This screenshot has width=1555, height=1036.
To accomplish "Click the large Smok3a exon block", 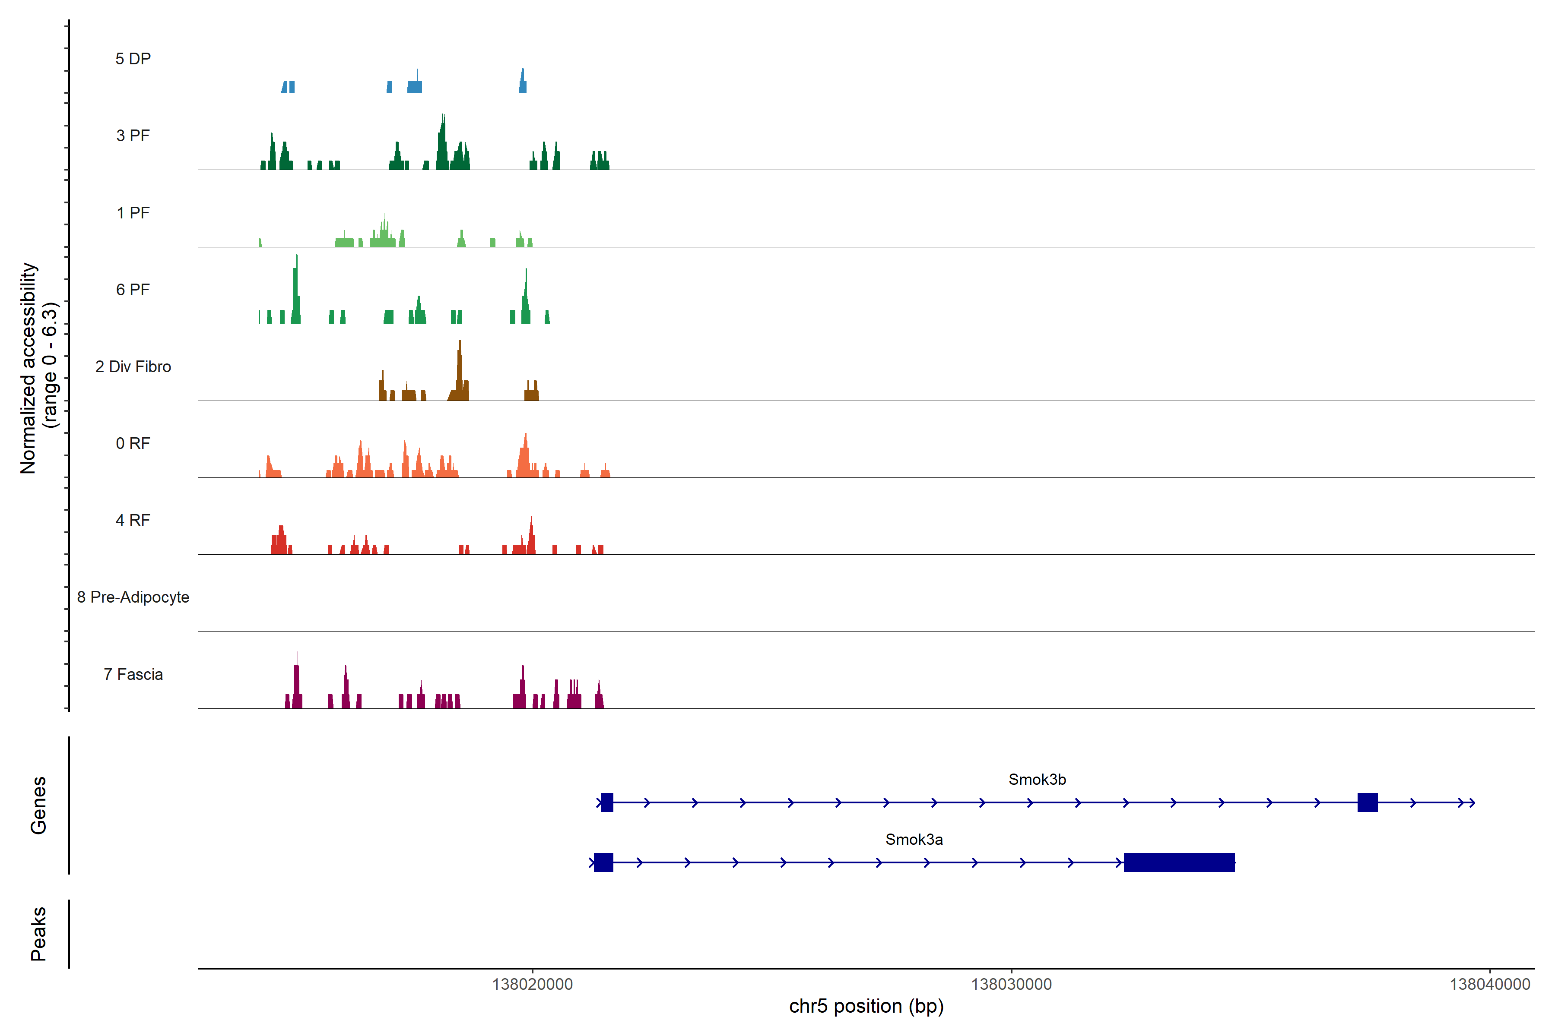I will [1179, 862].
